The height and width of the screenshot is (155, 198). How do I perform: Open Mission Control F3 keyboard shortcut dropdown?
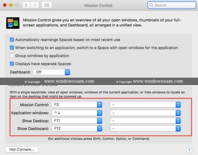click(77, 105)
